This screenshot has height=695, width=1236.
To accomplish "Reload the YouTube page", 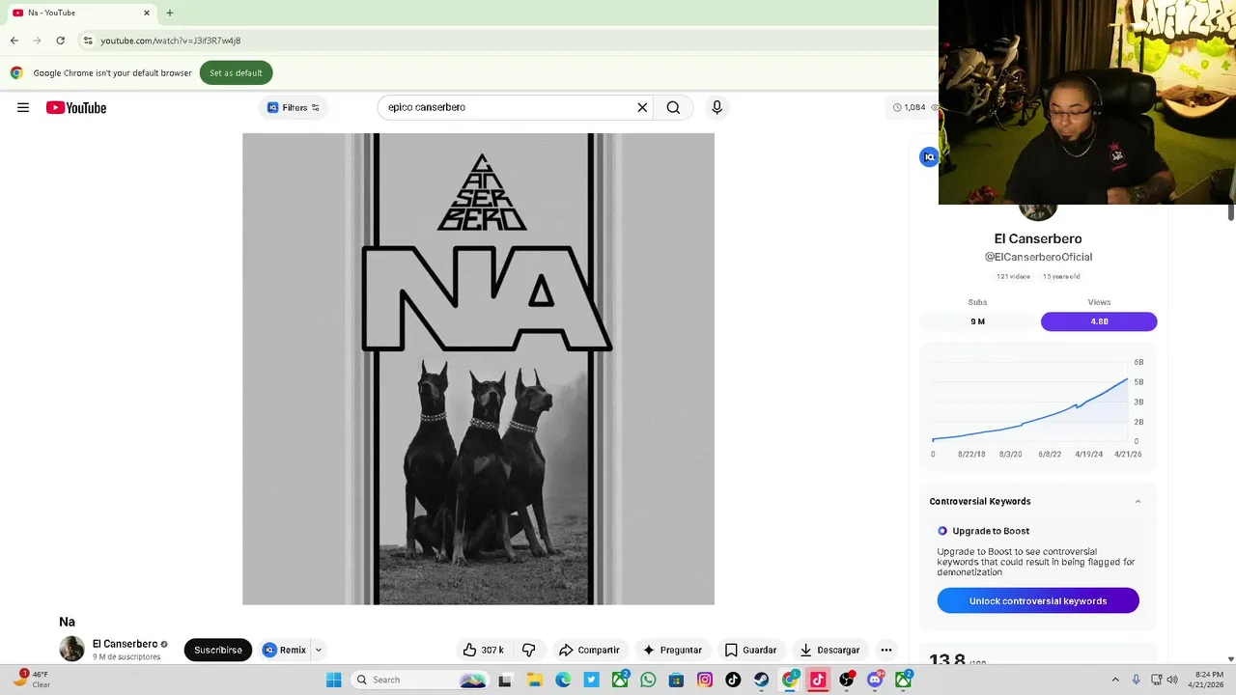I will [60, 41].
